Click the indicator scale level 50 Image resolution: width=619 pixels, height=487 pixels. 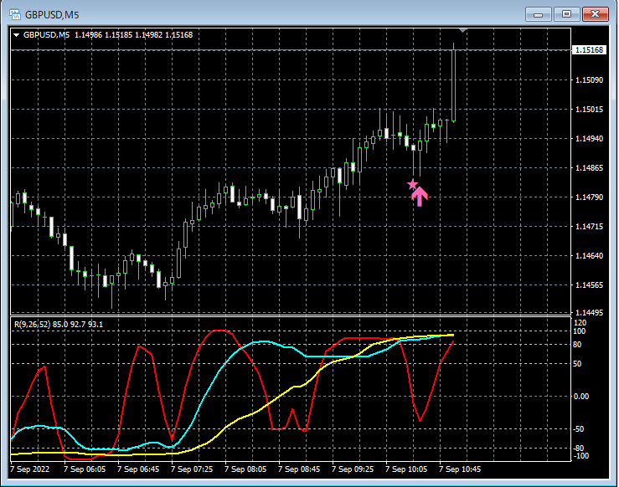[x=577, y=363]
